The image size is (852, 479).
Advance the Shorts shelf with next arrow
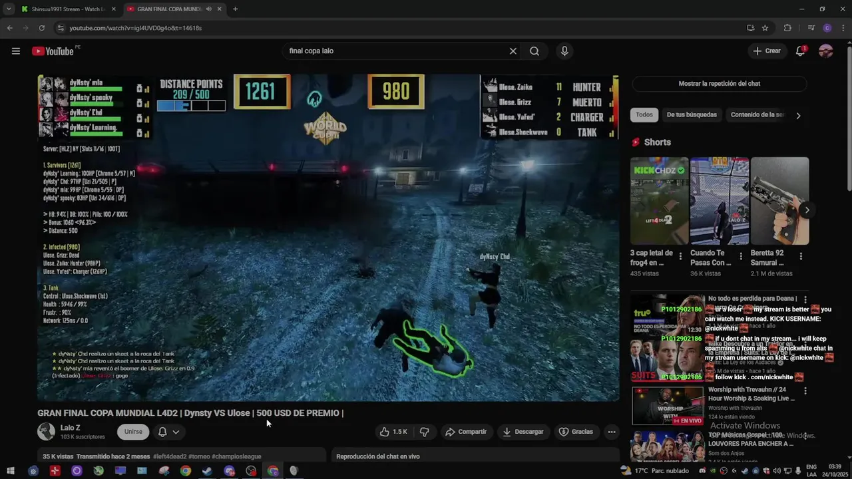(807, 210)
